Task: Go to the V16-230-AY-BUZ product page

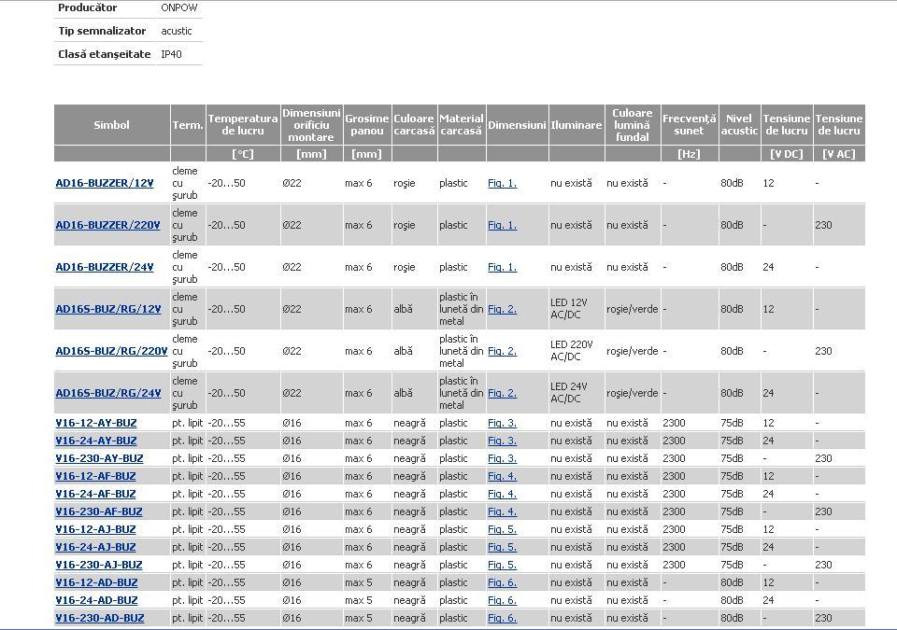Action: click(100, 458)
